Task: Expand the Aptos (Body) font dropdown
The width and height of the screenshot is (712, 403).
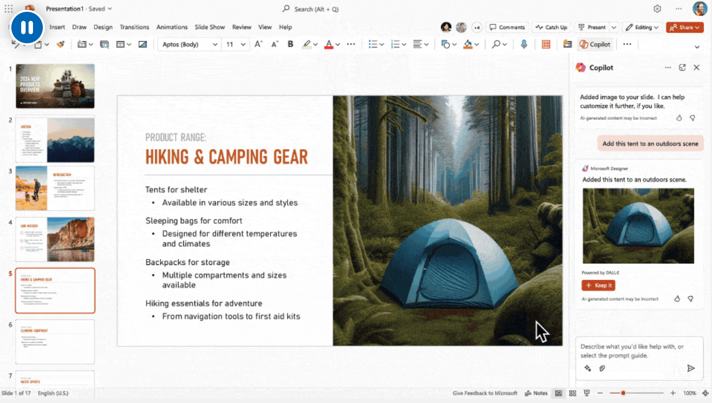Action: (x=215, y=44)
